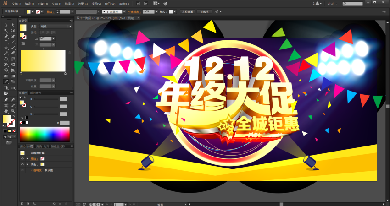390x206 pixels.
Task: Expand 填色 row in Appearance panel
Action: tap(27, 164)
